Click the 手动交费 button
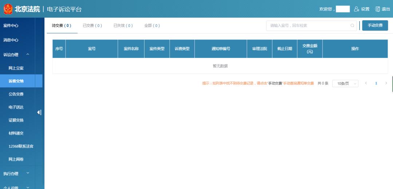 [375, 25]
